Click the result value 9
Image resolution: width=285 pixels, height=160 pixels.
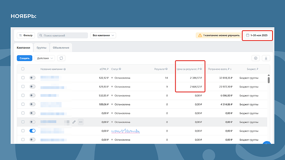click(x=167, y=87)
